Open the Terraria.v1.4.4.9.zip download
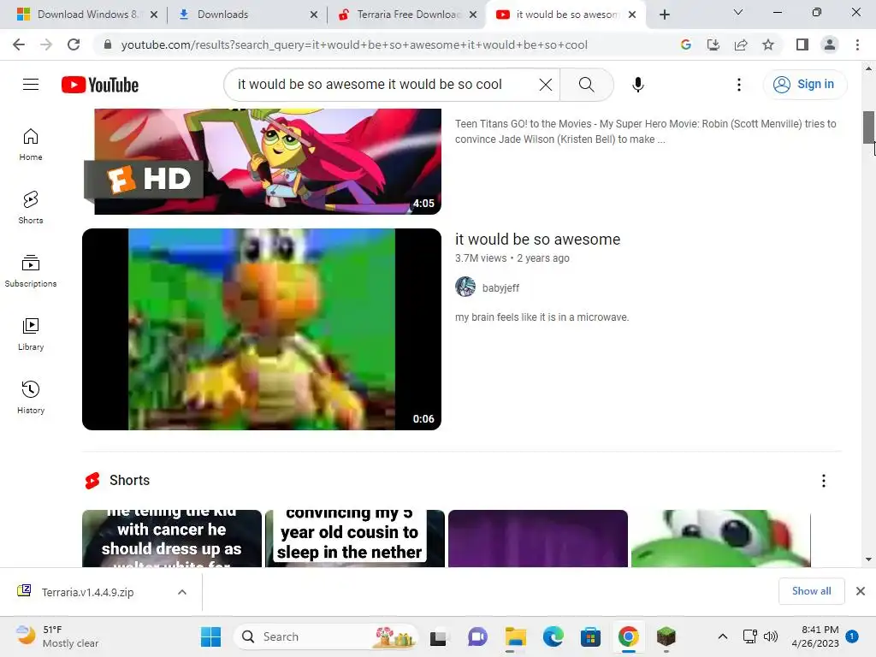The width and height of the screenshot is (876, 657). click(88, 592)
